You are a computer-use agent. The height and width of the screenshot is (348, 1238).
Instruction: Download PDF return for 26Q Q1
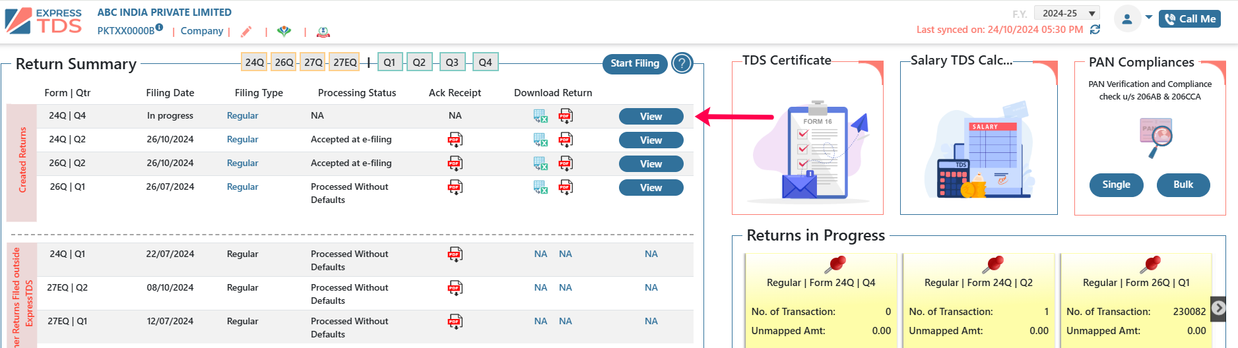[566, 187]
